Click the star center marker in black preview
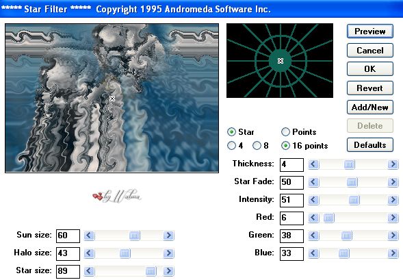This screenshot has height=280, width=403. (281, 61)
